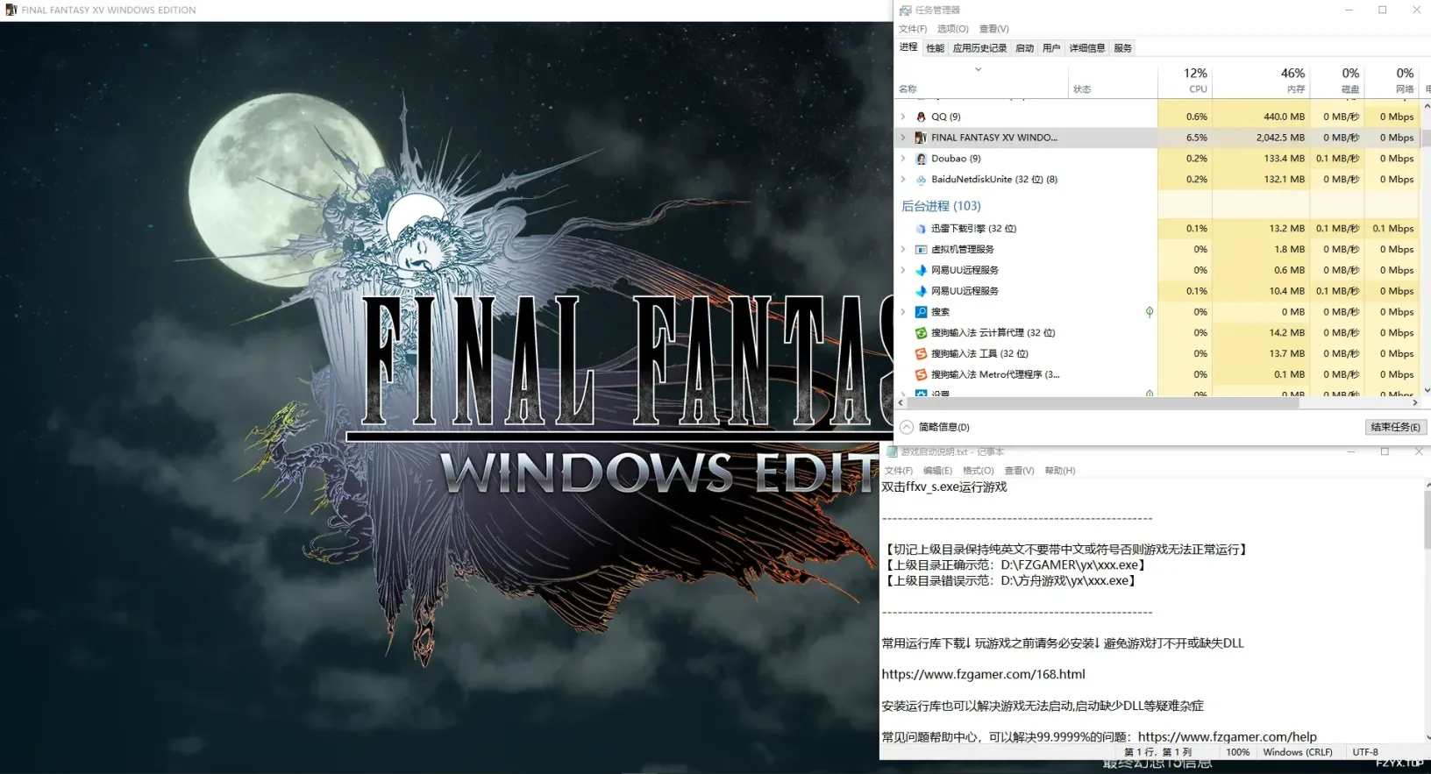Click the Notepad title bar icon
This screenshot has height=774, width=1431.
[892, 452]
